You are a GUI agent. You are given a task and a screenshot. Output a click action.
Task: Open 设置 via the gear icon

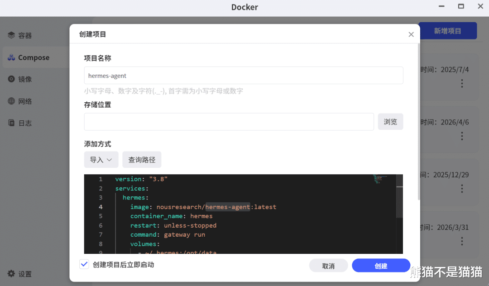click(x=11, y=273)
